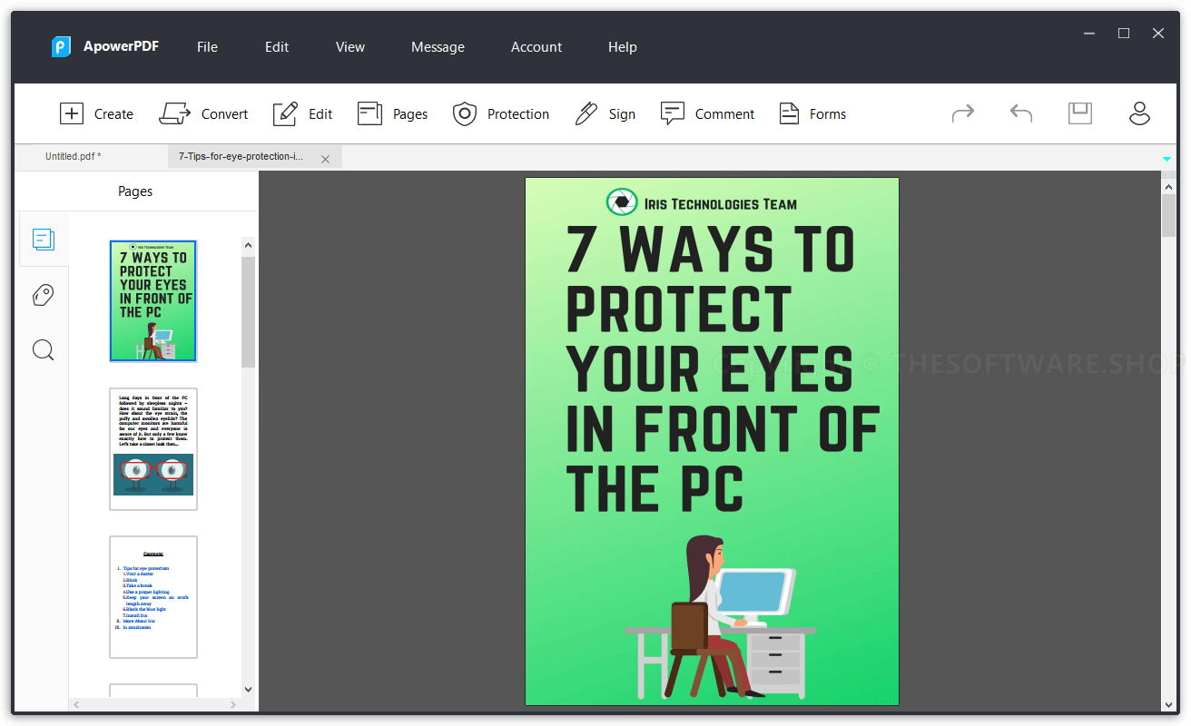Close the 7-Tips-for-eye-protection tab
Screen dimensions: 1191x726
coord(326,159)
